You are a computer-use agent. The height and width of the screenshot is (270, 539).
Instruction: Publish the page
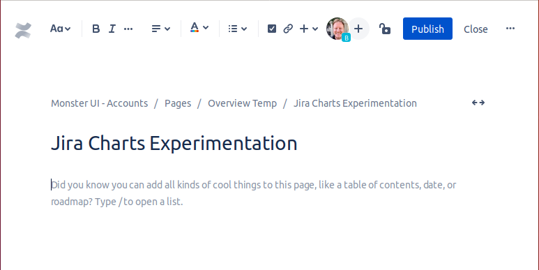pyautogui.click(x=427, y=29)
